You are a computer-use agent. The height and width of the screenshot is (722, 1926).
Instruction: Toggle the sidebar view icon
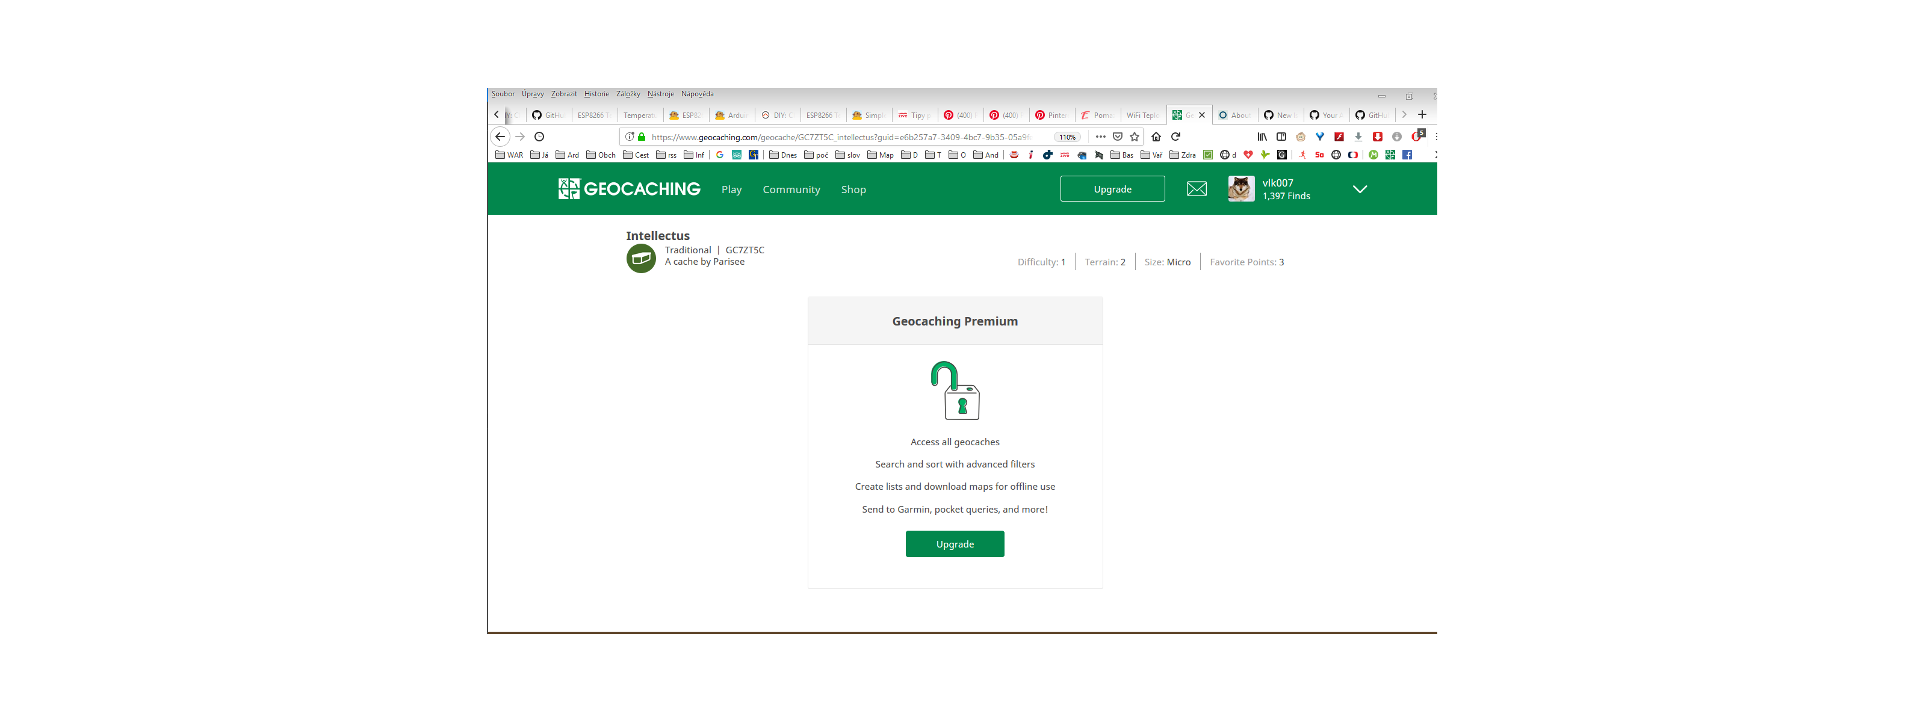point(1281,137)
